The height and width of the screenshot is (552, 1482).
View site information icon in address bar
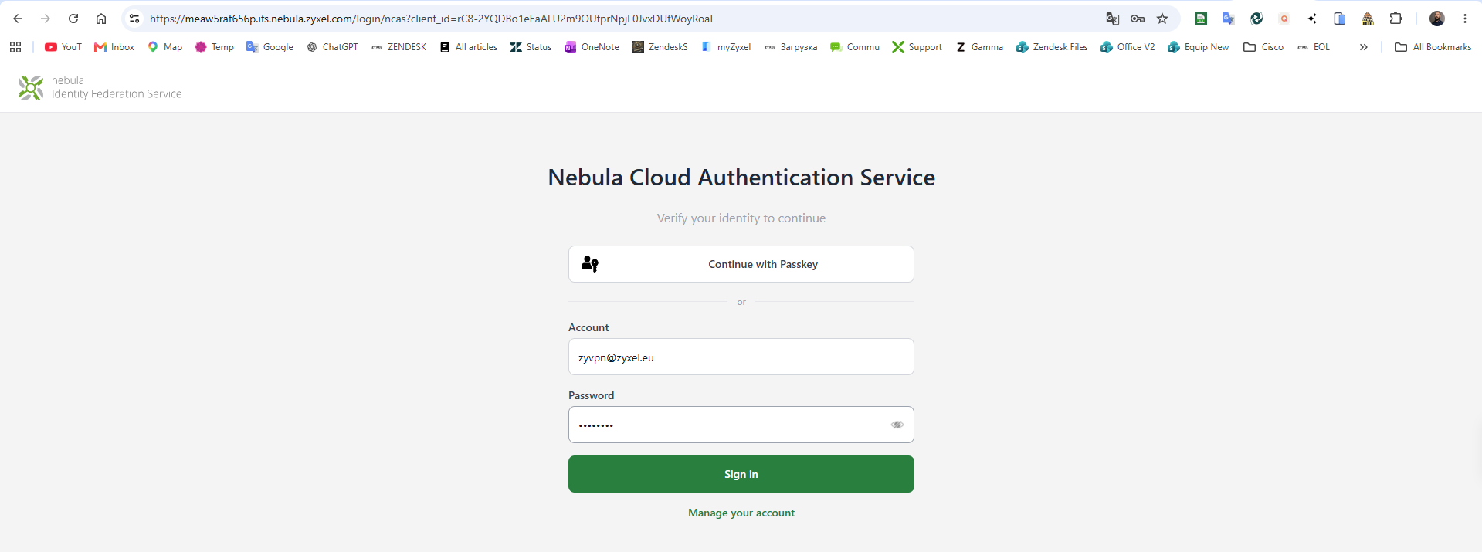pos(134,19)
